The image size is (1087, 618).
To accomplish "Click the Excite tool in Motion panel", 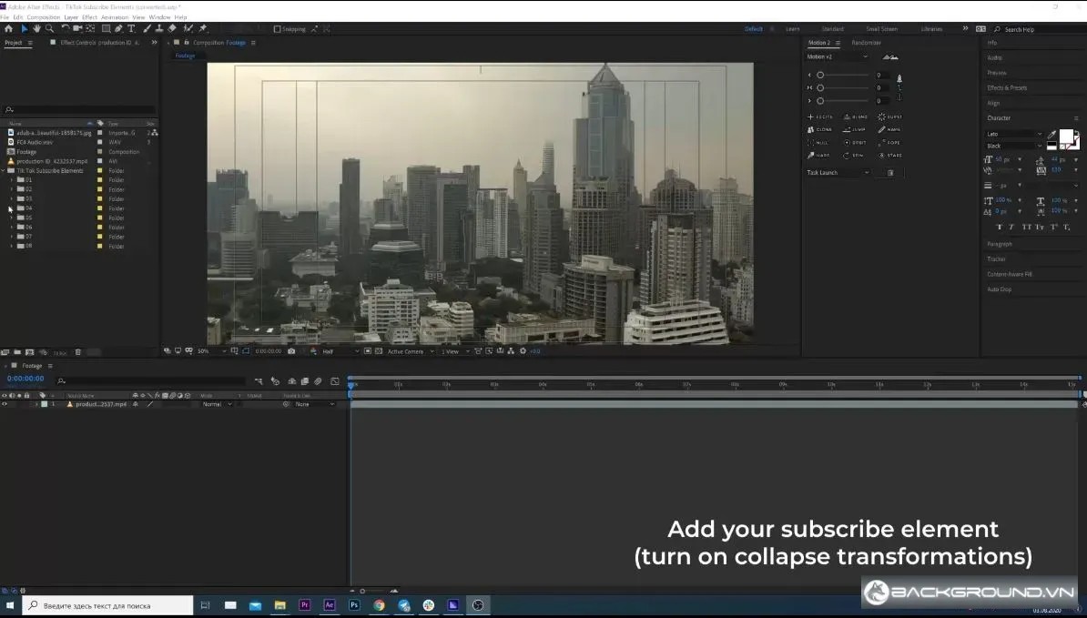I will pyautogui.click(x=820, y=117).
